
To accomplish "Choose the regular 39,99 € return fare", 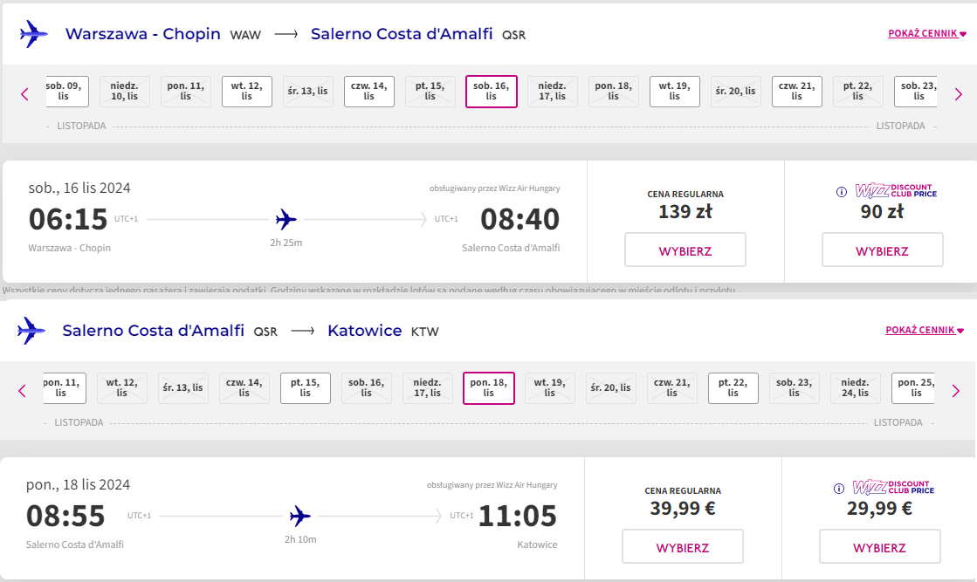I will point(683,546).
